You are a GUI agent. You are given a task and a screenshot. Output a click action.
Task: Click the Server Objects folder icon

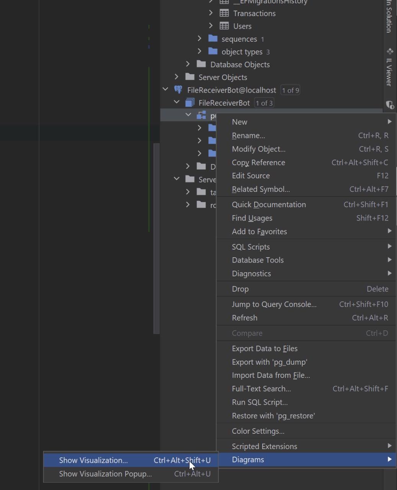click(190, 77)
